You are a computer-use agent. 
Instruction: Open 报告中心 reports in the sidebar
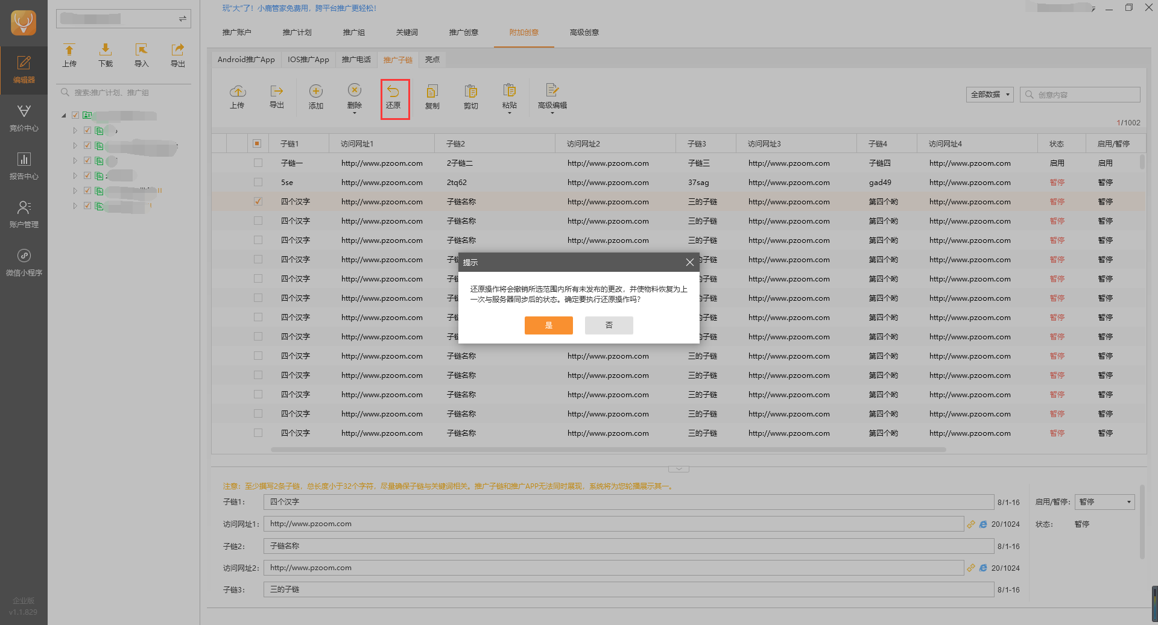coord(24,166)
